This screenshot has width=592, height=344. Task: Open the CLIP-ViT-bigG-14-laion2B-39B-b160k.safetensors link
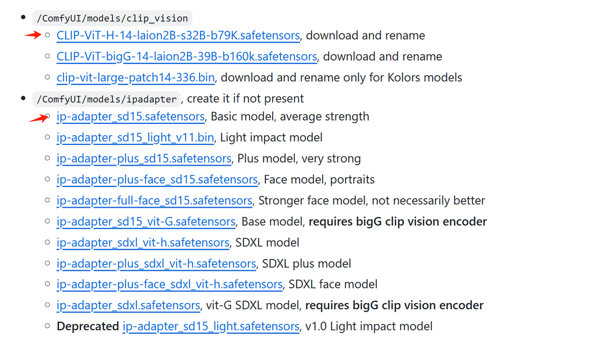(x=187, y=57)
